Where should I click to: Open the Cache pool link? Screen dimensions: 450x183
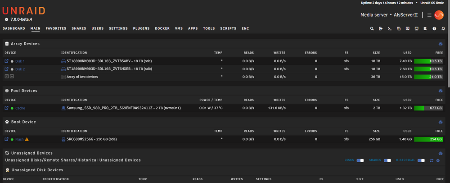click(x=20, y=108)
